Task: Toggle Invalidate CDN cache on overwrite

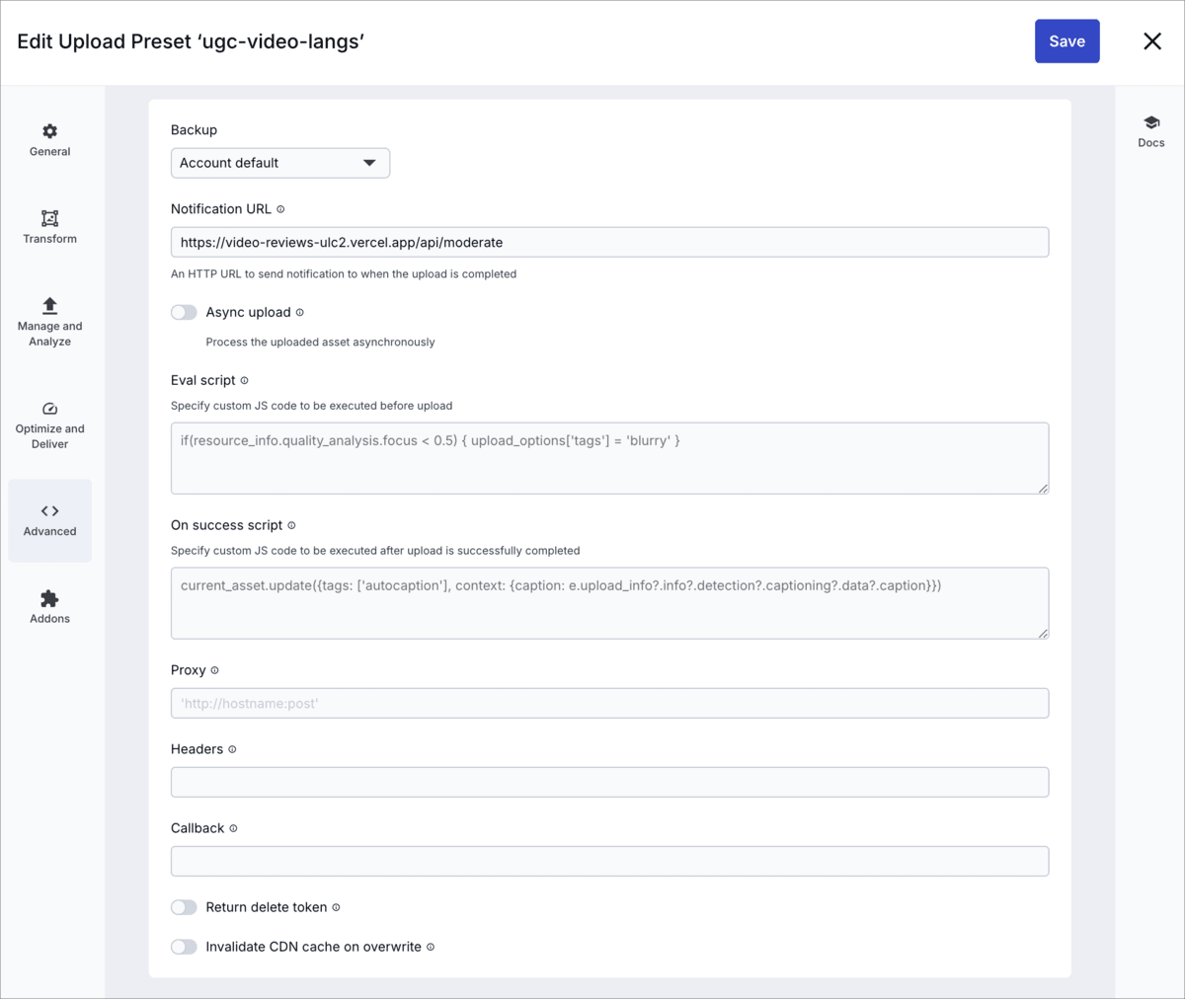Action: click(184, 947)
